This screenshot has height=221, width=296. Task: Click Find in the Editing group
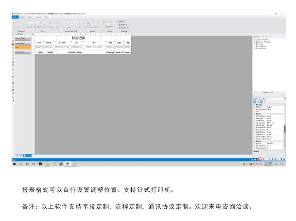point(122,21)
